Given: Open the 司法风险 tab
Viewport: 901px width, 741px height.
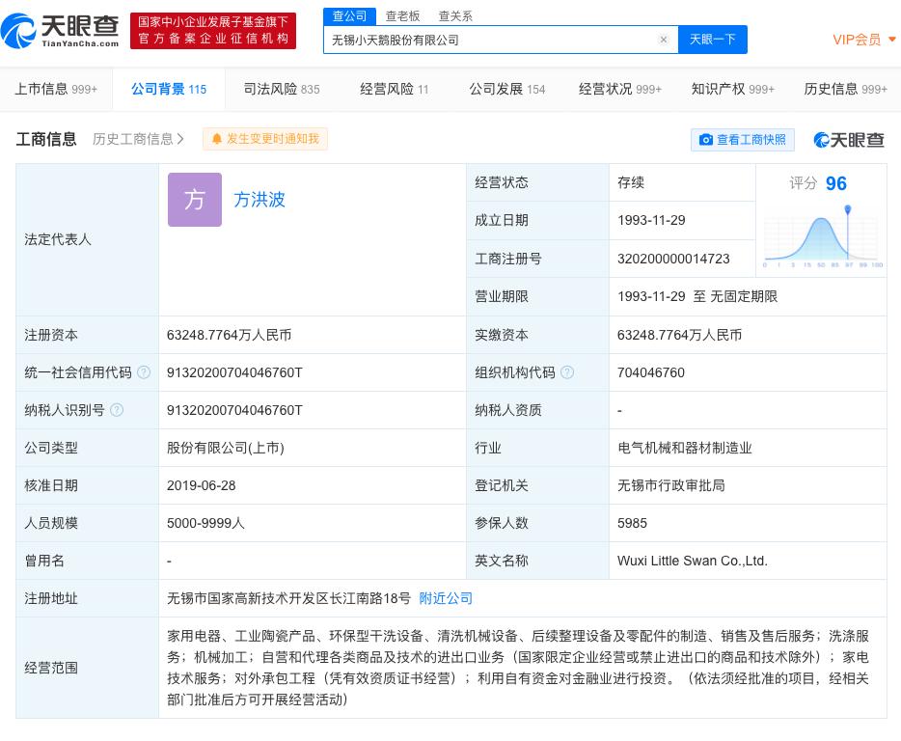Looking at the screenshot, I should click(282, 89).
